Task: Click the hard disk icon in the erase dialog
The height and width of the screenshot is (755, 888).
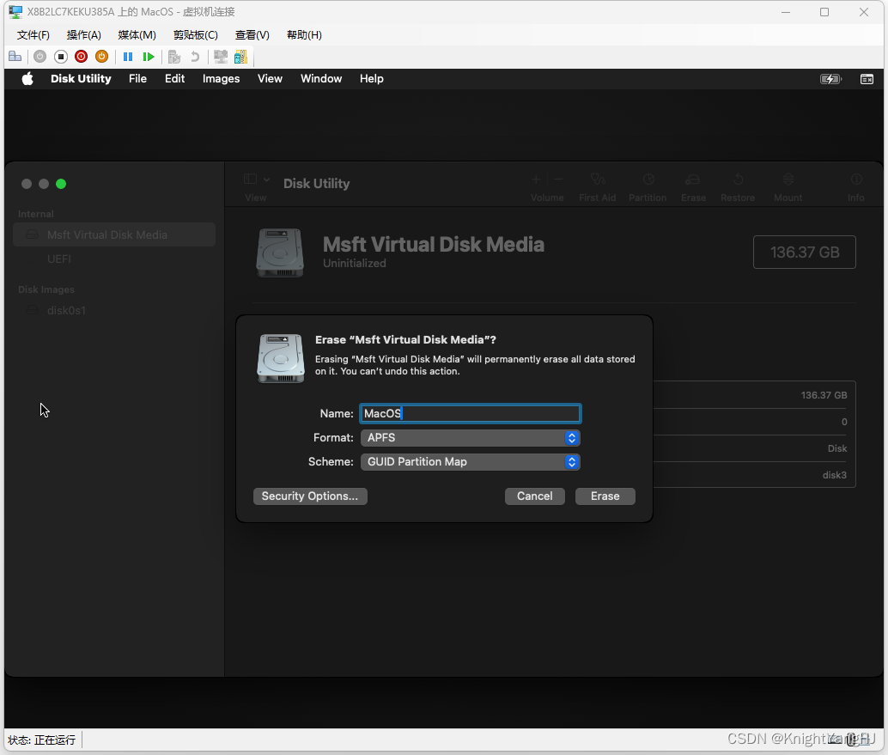Action: [281, 358]
